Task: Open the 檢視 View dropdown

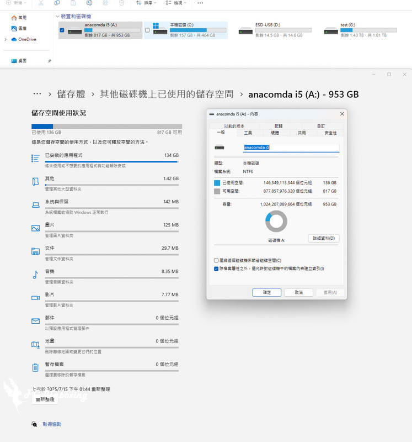Action: click(x=176, y=3)
